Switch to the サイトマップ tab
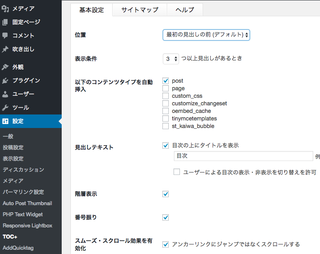 (140, 10)
